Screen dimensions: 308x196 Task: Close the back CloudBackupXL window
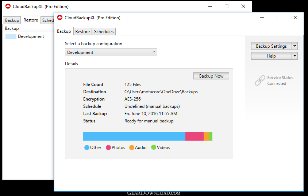click(x=243, y=6)
